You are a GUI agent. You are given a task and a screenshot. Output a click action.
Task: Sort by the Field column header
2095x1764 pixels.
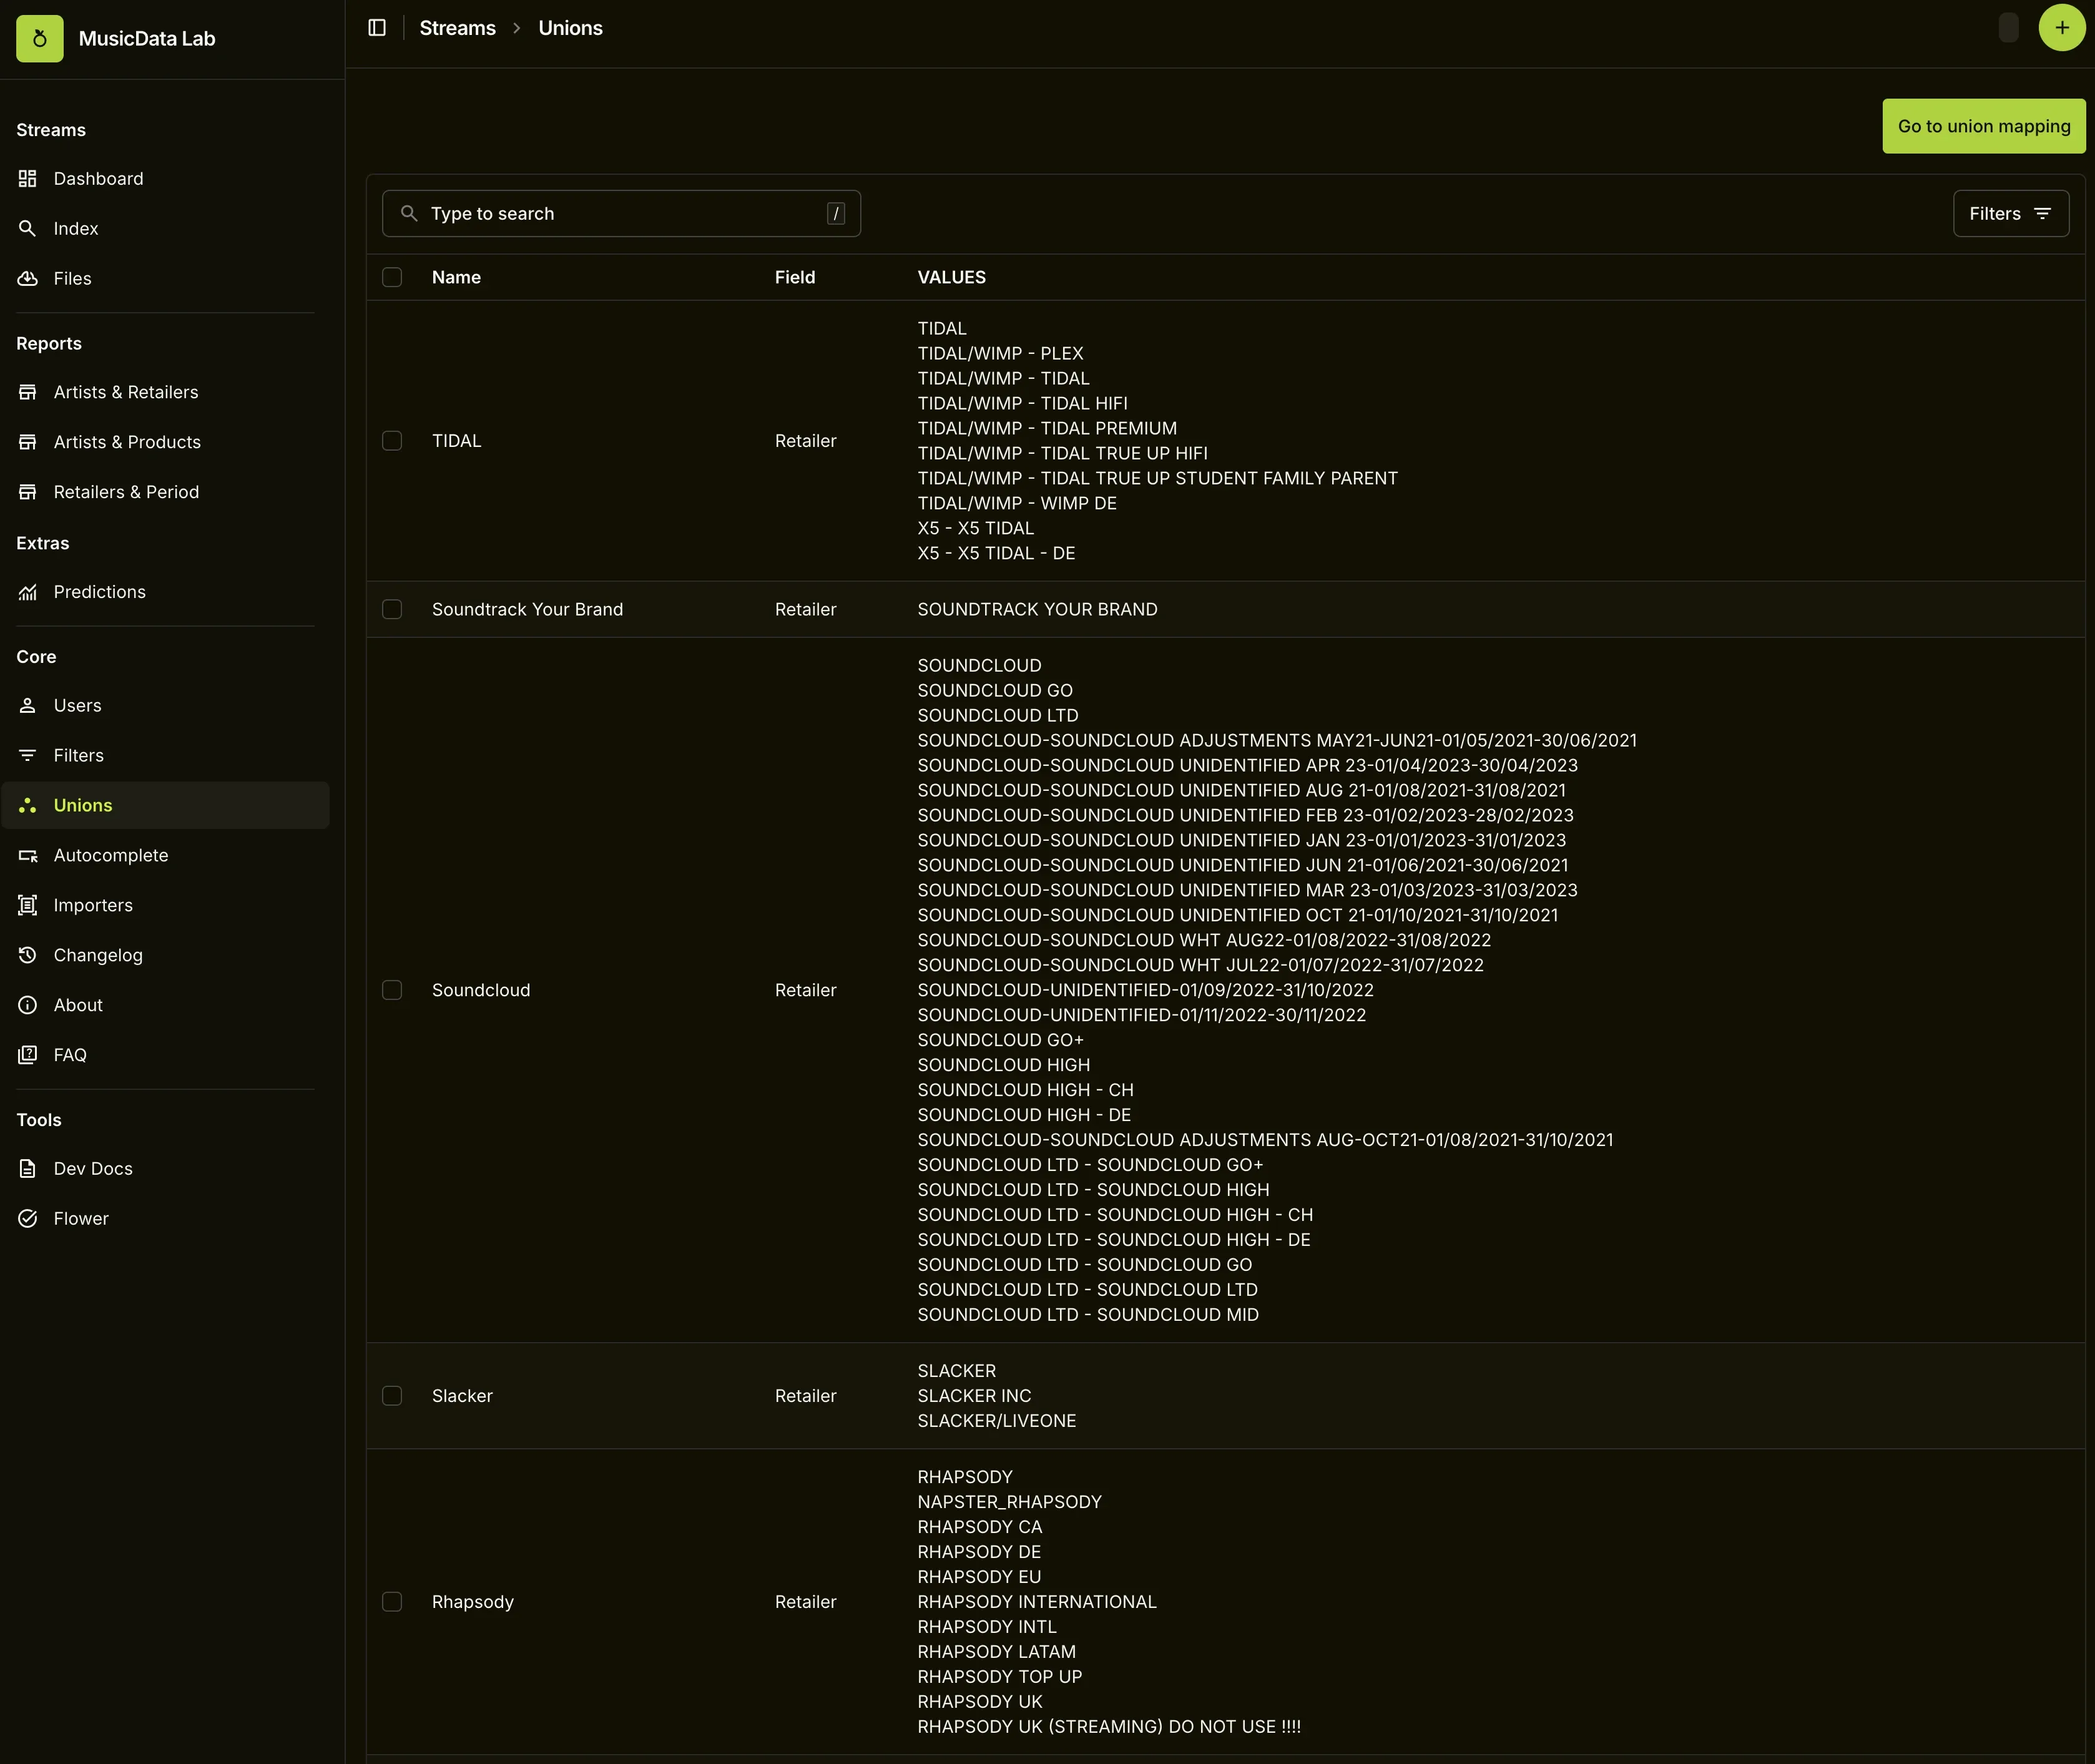[795, 278]
